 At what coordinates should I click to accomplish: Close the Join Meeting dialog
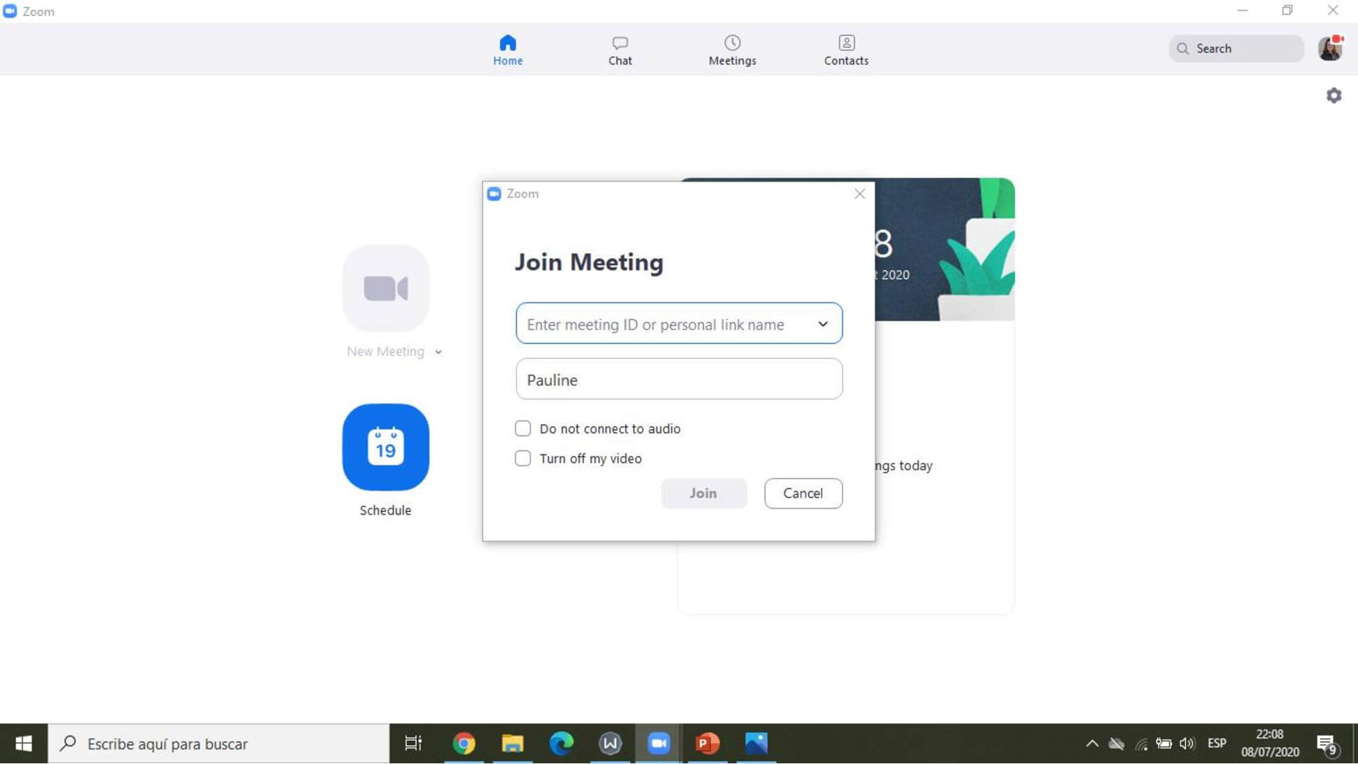[x=860, y=194]
